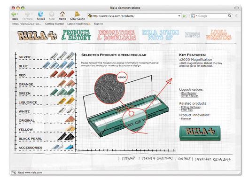Go to the Home page icon
The image size is (249, 180).
coord(62,14)
